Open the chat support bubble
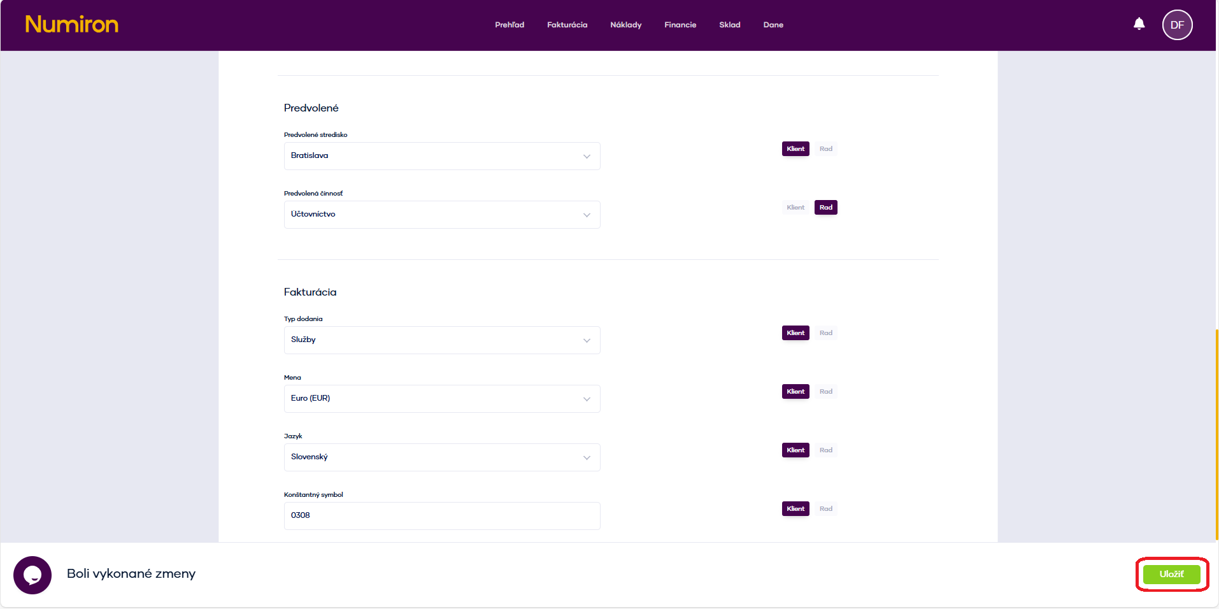 pos(32,575)
